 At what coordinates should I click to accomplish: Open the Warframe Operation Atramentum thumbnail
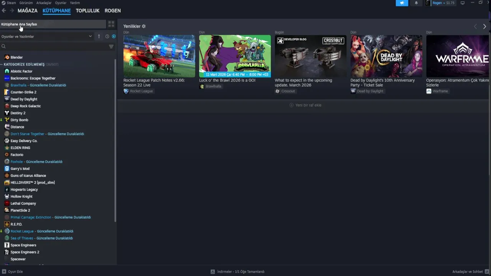(458, 56)
